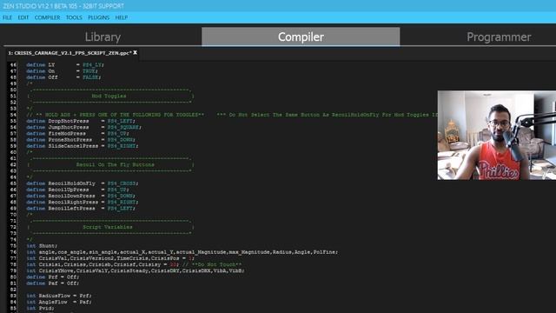The image size is (556, 313).
Task: Click the 'Recoil On The Fly Buttons' comment
Action: click(116, 164)
